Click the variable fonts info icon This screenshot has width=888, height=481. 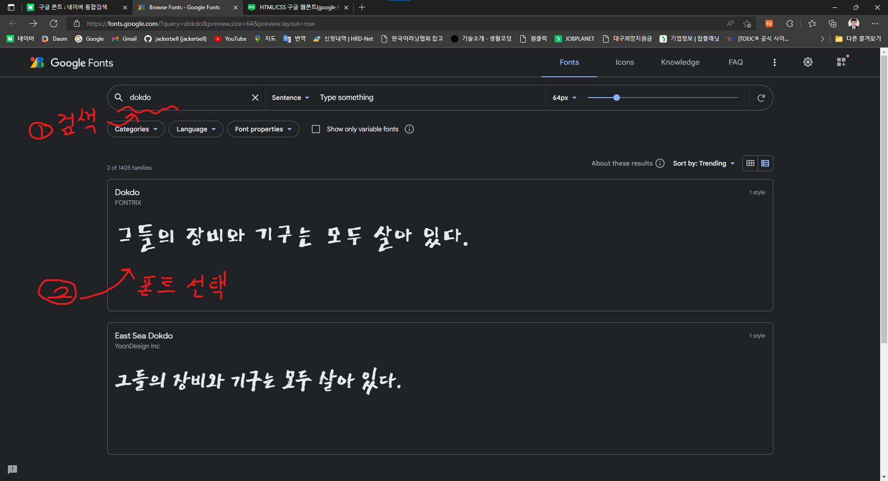(409, 129)
